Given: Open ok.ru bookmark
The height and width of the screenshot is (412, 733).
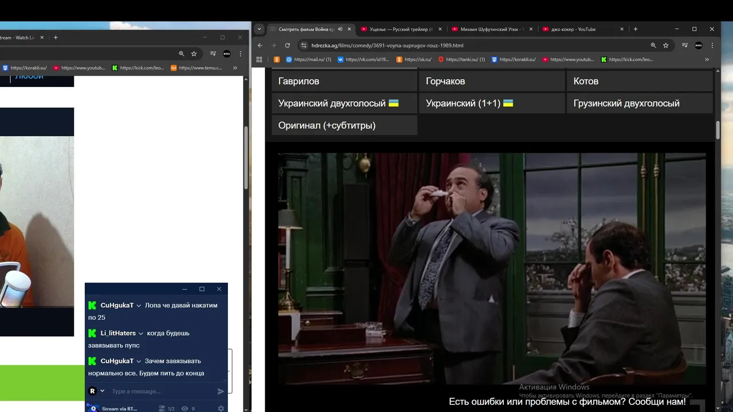Looking at the screenshot, I should click(414, 59).
